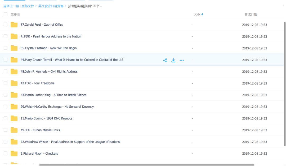Open 6.Richard Nixon - Checkers
This screenshot has height=166, width=286.
coord(39,153)
